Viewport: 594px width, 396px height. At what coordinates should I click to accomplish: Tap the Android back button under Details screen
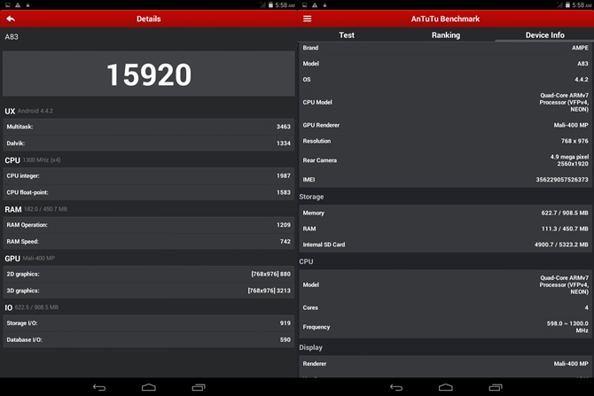[x=99, y=387]
